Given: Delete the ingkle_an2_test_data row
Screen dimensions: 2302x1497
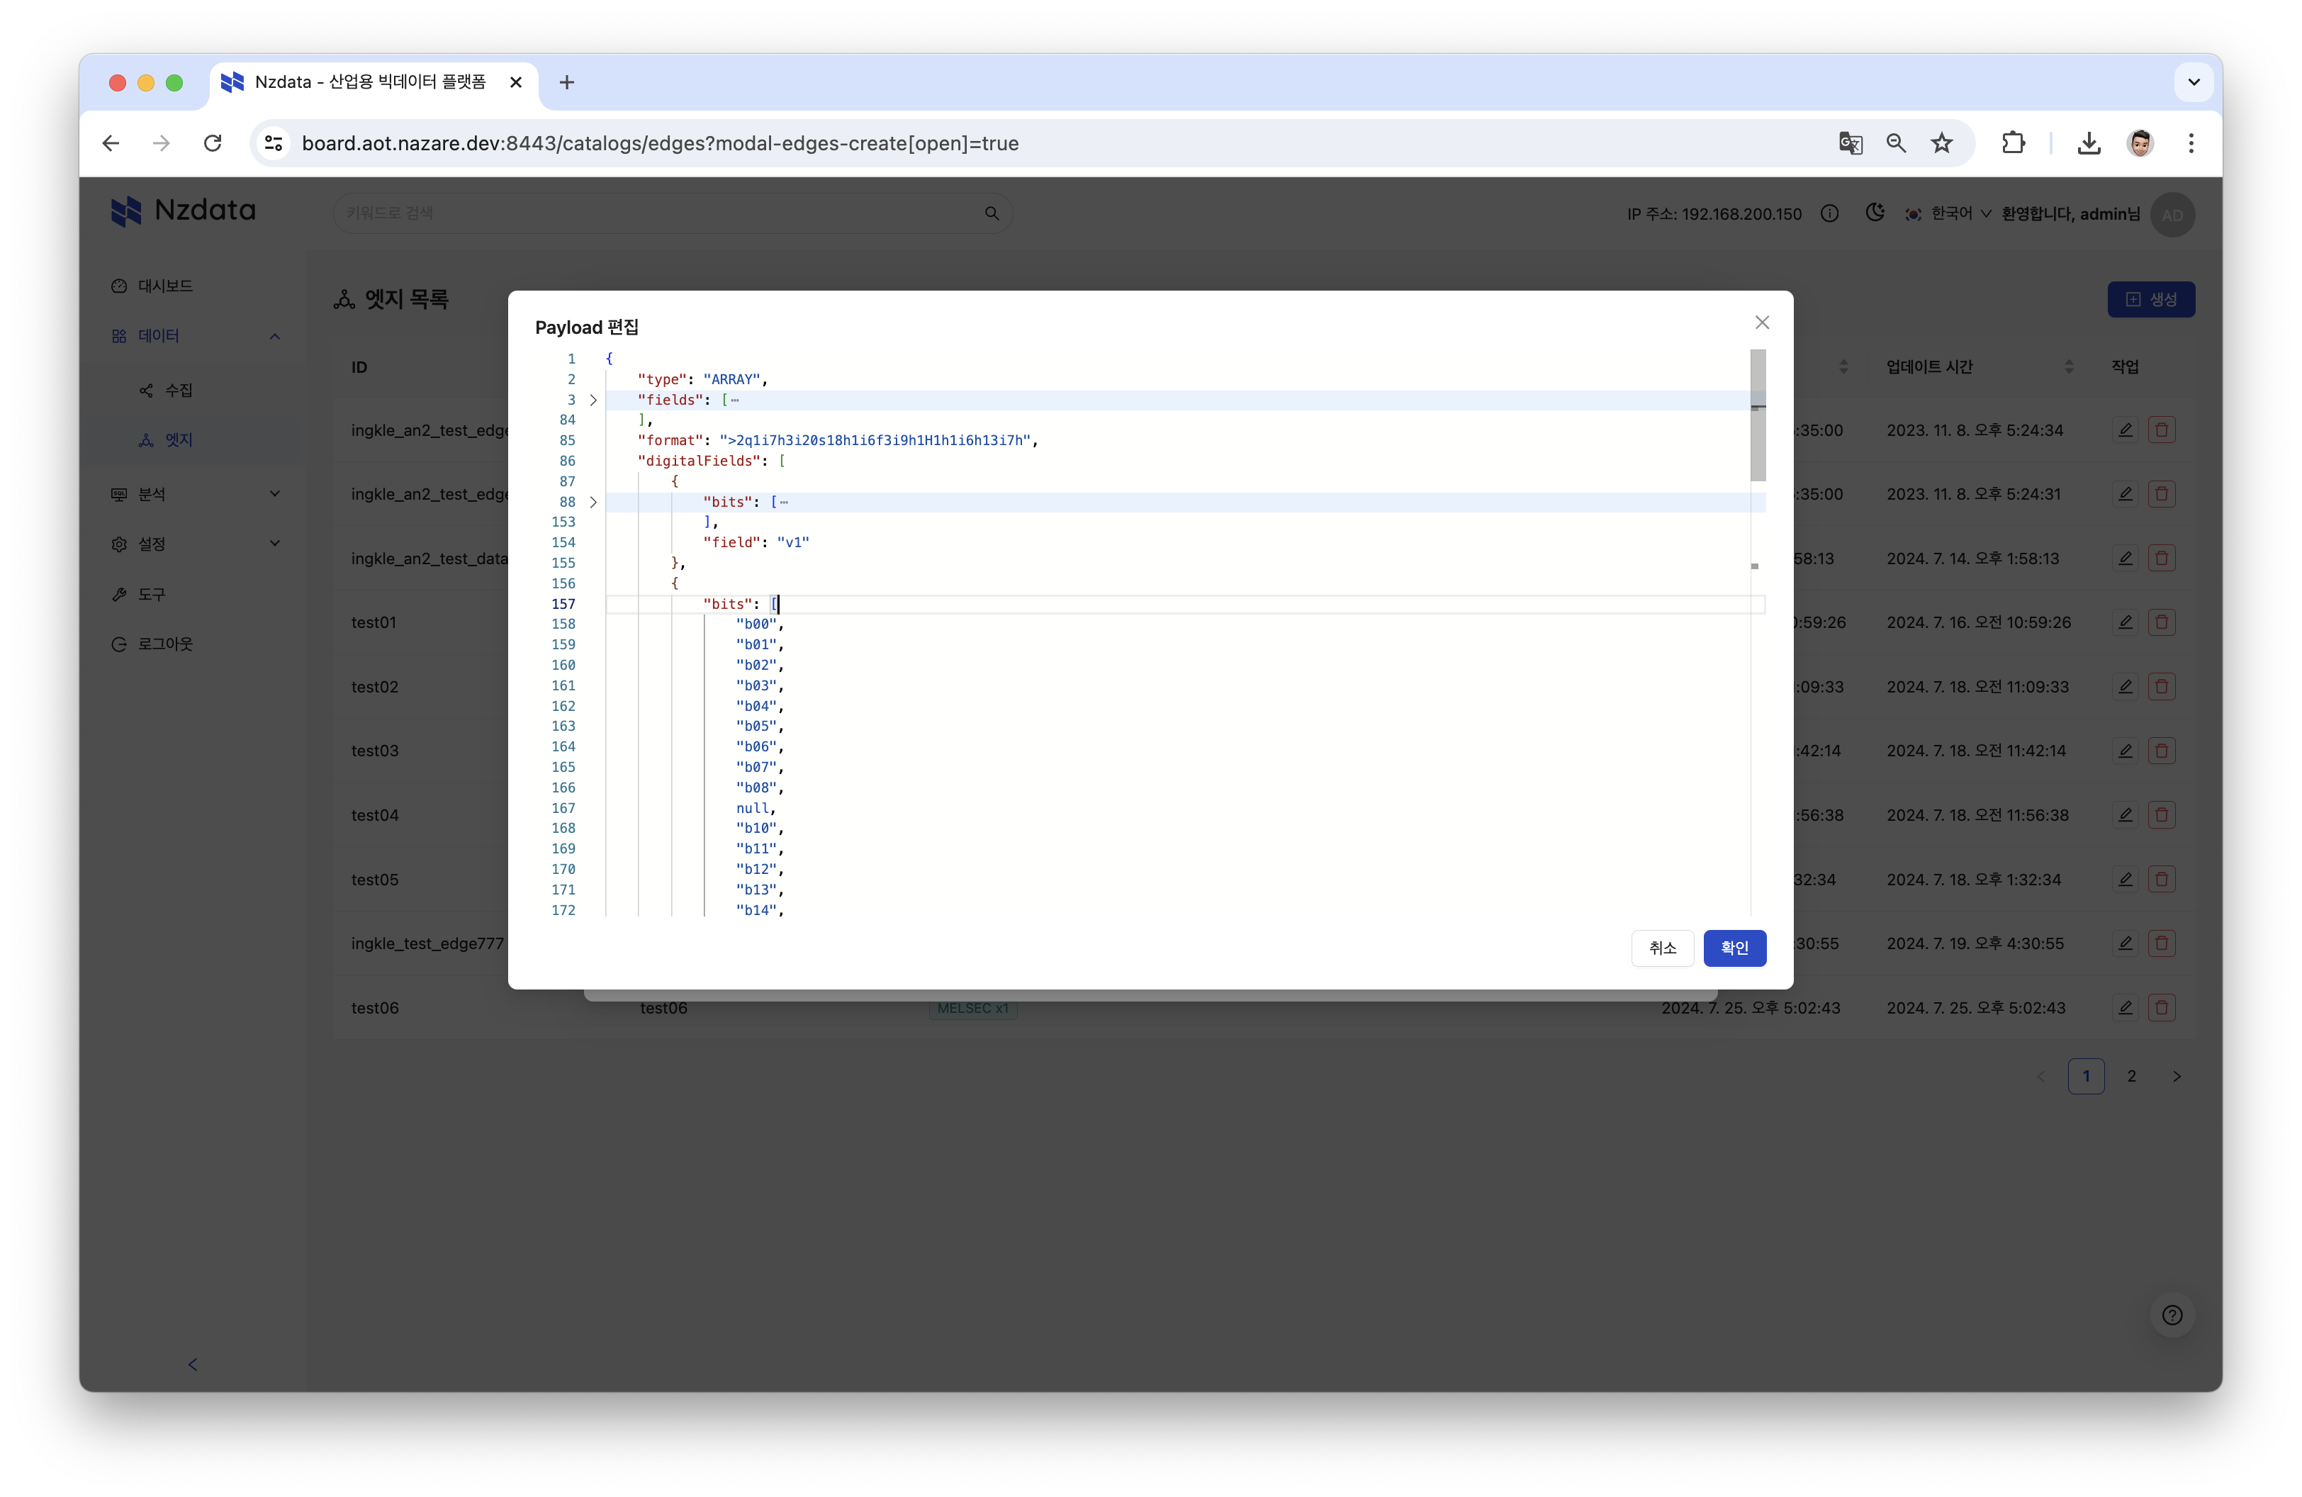Looking at the screenshot, I should point(2162,558).
